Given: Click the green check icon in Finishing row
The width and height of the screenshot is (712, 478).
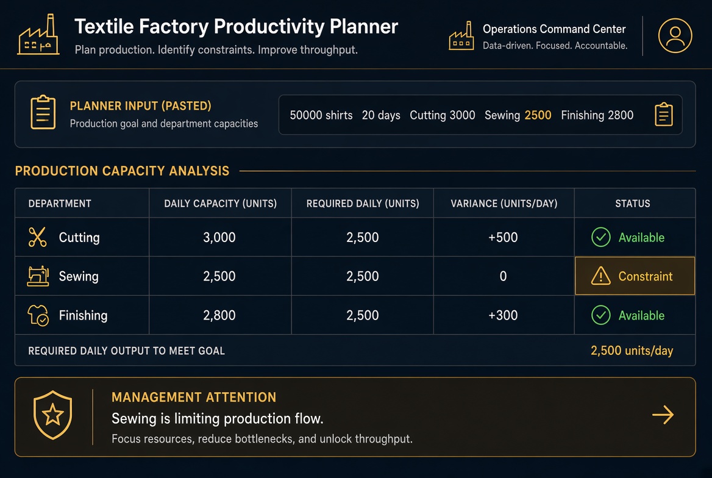Looking at the screenshot, I should (x=601, y=315).
